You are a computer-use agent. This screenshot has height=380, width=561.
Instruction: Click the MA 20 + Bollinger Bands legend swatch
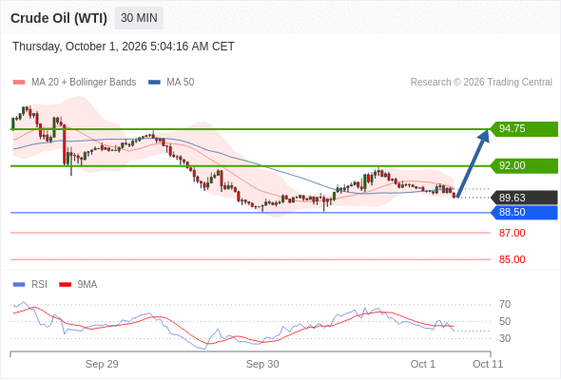click(x=19, y=83)
